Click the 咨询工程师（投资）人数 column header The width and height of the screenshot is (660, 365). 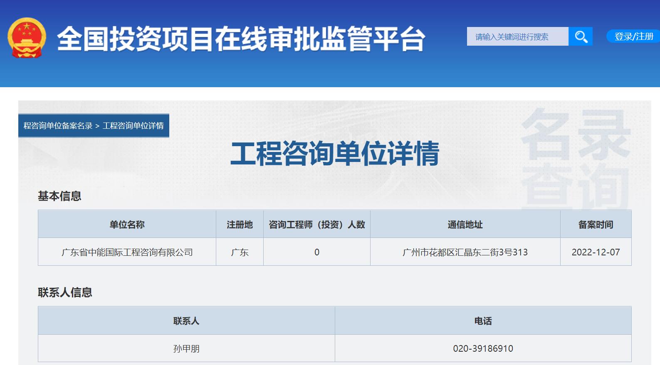click(x=316, y=225)
